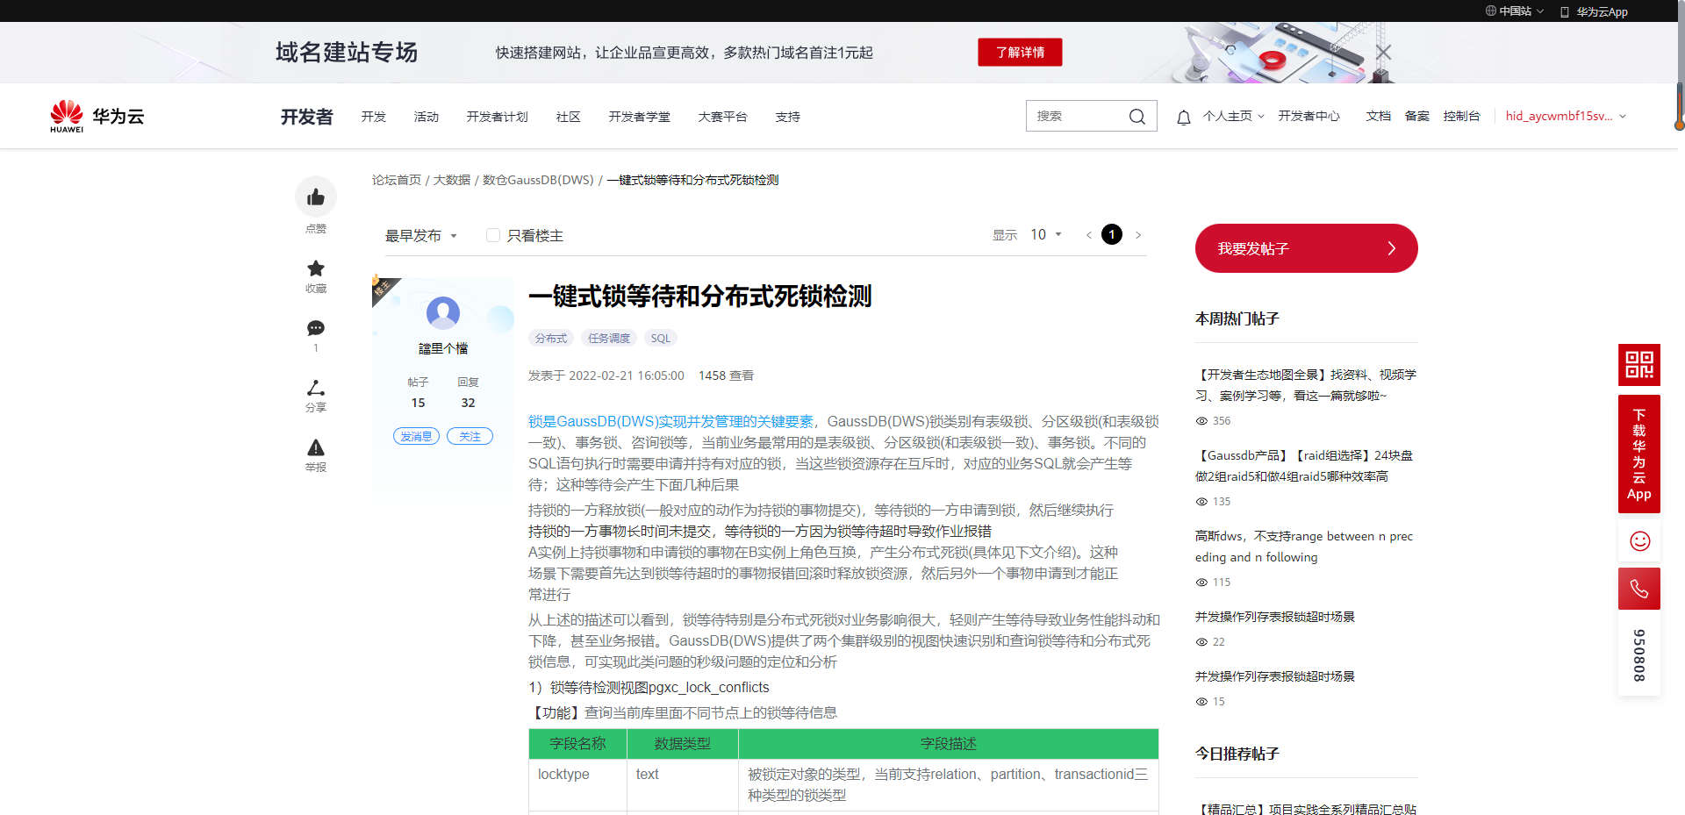Click the notification bell icon
The width and height of the screenshot is (1685, 815).
tap(1184, 115)
